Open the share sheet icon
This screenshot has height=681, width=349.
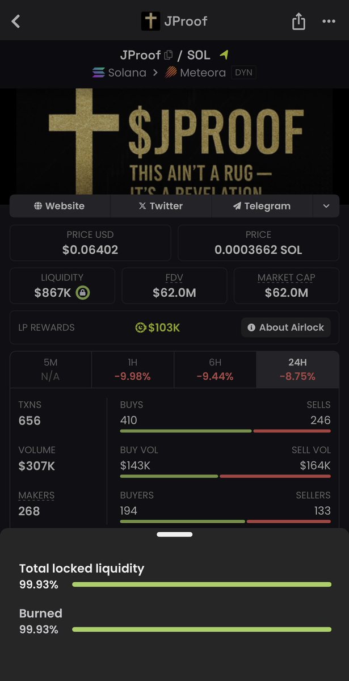point(298,22)
